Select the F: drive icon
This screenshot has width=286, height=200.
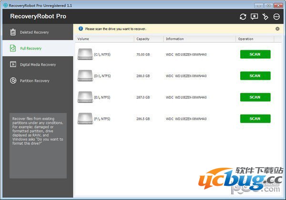(x=84, y=118)
